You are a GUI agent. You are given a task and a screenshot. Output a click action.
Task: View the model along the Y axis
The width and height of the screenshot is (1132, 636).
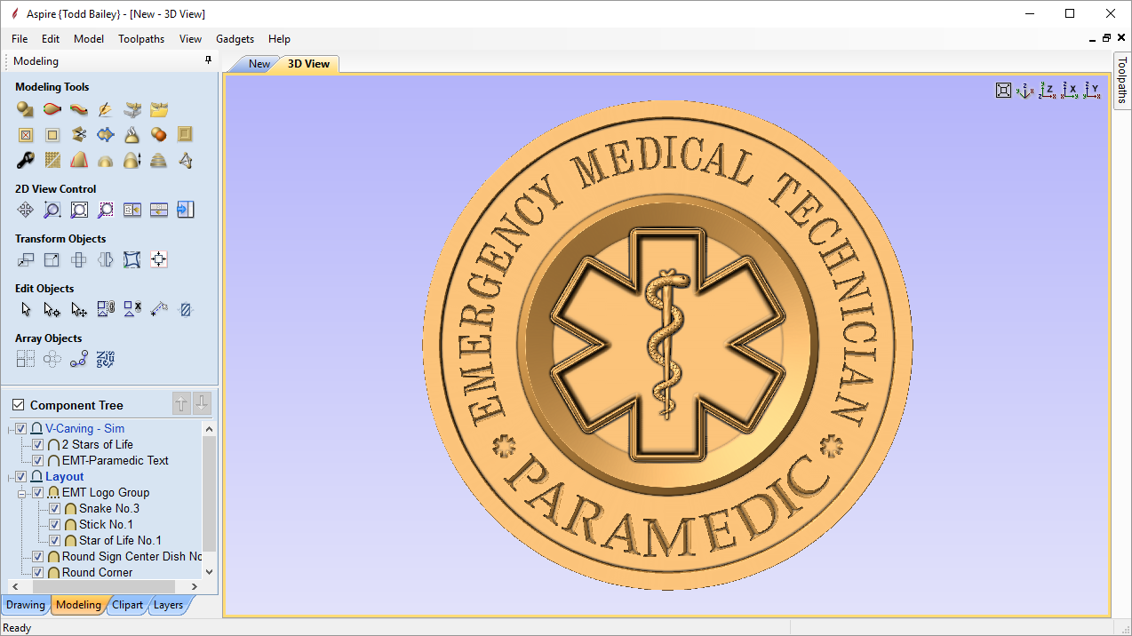[x=1093, y=91]
